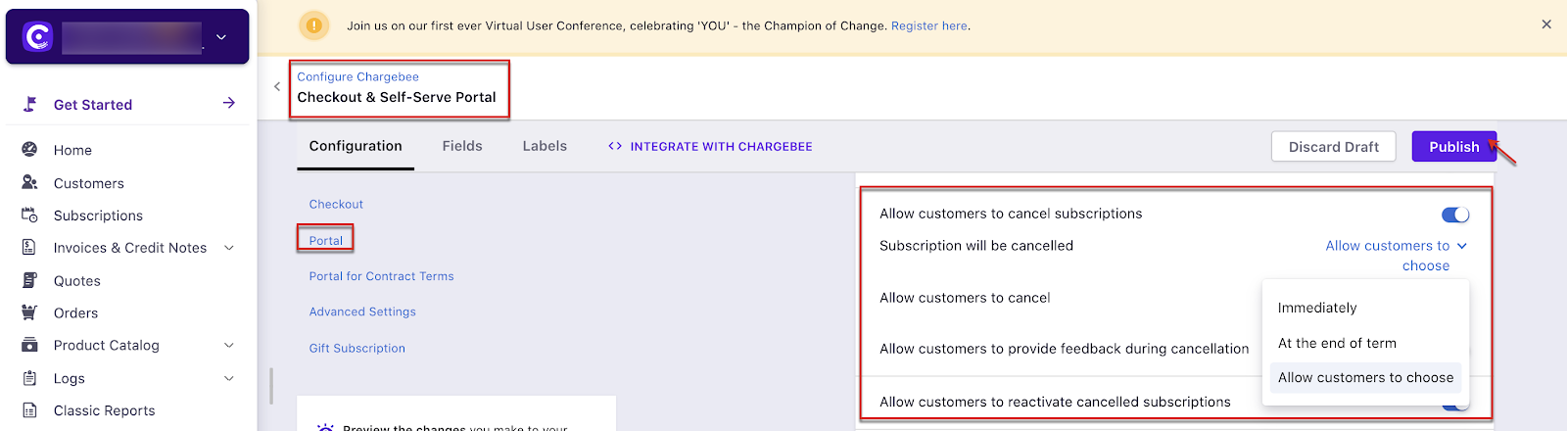This screenshot has height=431, width=1567.
Task: Open Quotes in sidebar
Action: click(x=77, y=281)
